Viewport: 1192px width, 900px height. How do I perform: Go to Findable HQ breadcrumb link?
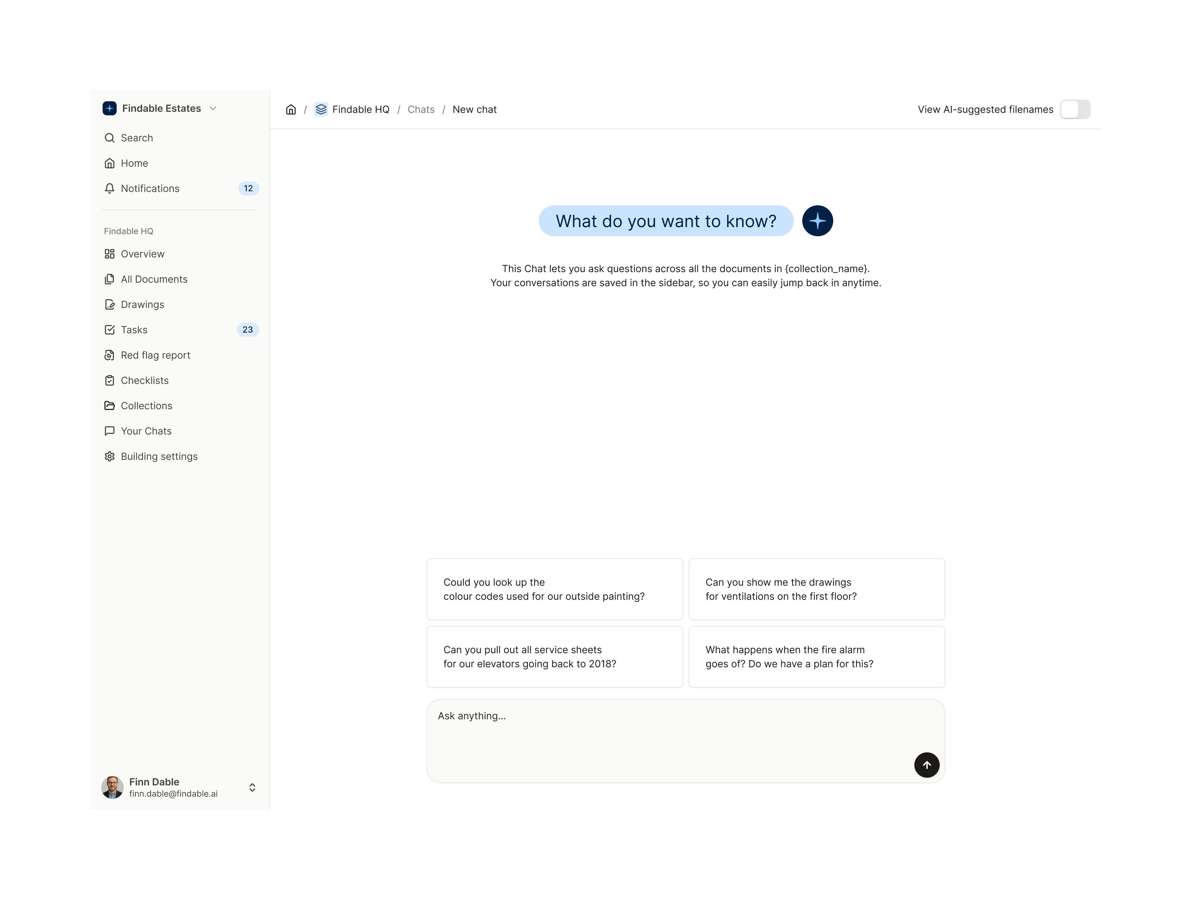click(x=361, y=109)
